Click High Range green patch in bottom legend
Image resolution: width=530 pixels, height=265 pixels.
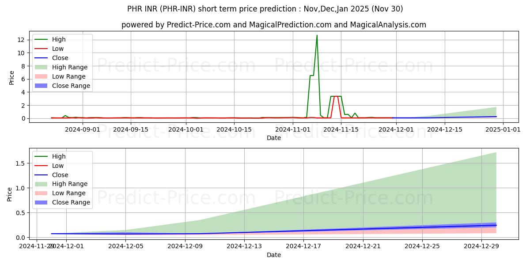42,184
